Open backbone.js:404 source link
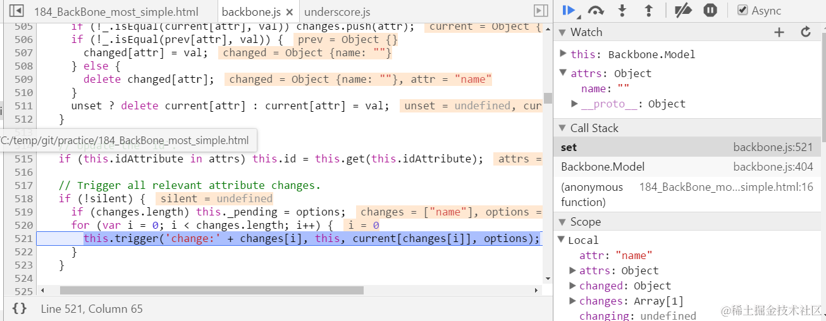Screen dimensions: 826x321 (773, 167)
